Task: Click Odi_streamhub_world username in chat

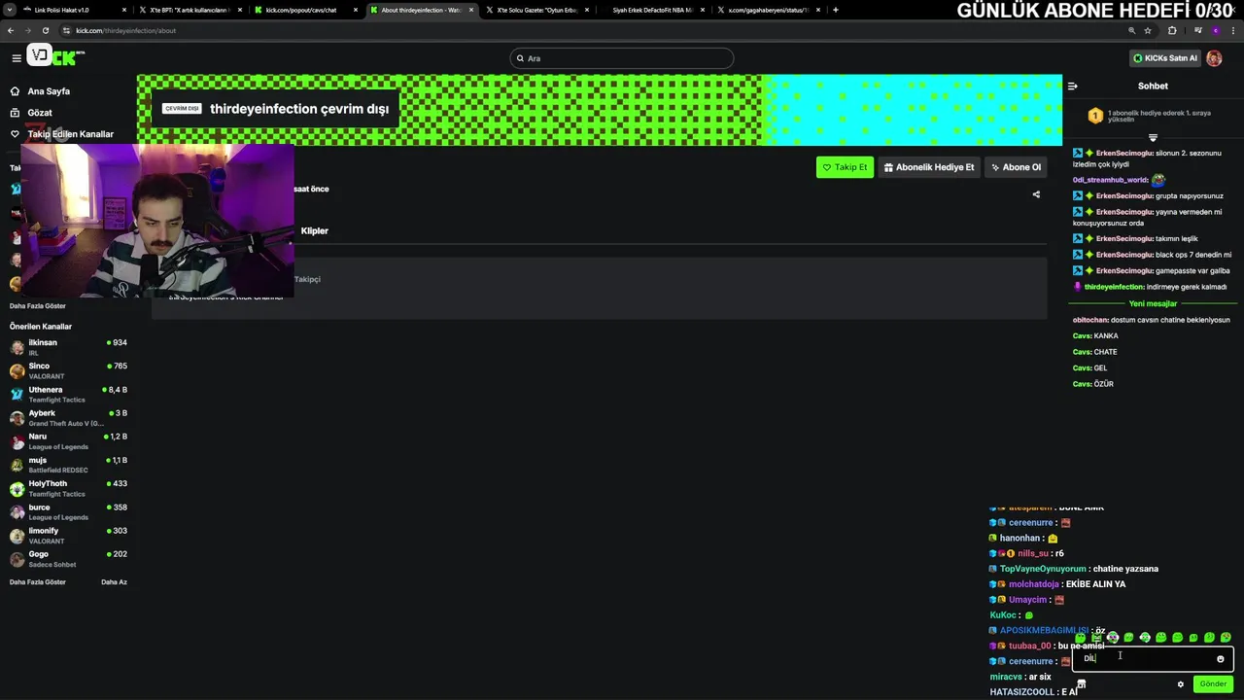Action: [1111, 180]
